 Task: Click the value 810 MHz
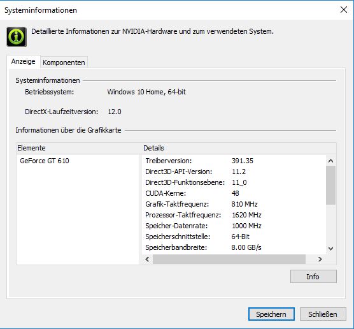click(x=244, y=204)
